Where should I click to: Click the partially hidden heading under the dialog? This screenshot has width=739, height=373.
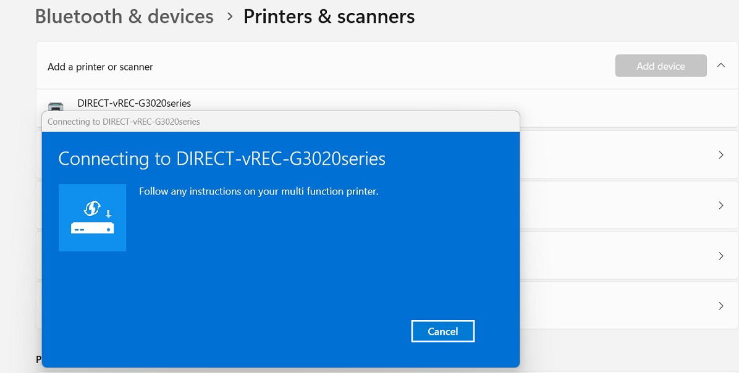(x=38, y=359)
